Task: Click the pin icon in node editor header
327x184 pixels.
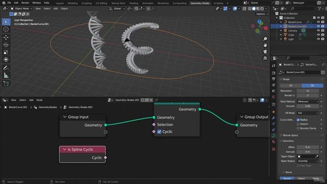Action: [x=156, y=100]
